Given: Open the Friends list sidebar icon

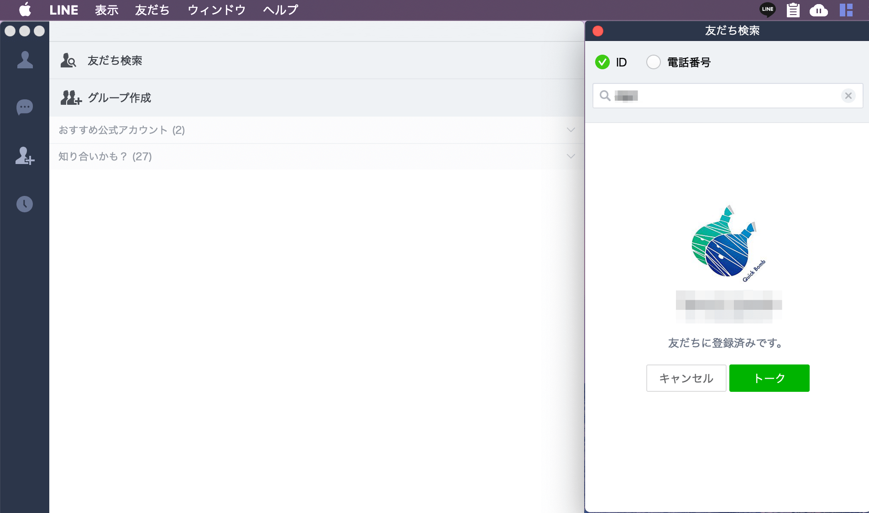Looking at the screenshot, I should tap(25, 60).
